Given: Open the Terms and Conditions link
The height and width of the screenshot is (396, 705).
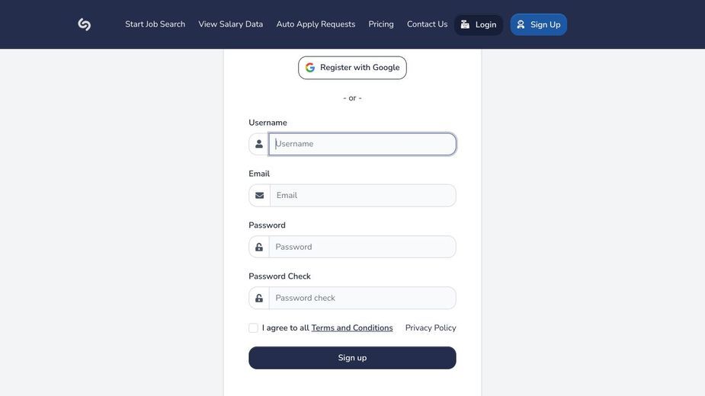Looking at the screenshot, I should pos(352,327).
